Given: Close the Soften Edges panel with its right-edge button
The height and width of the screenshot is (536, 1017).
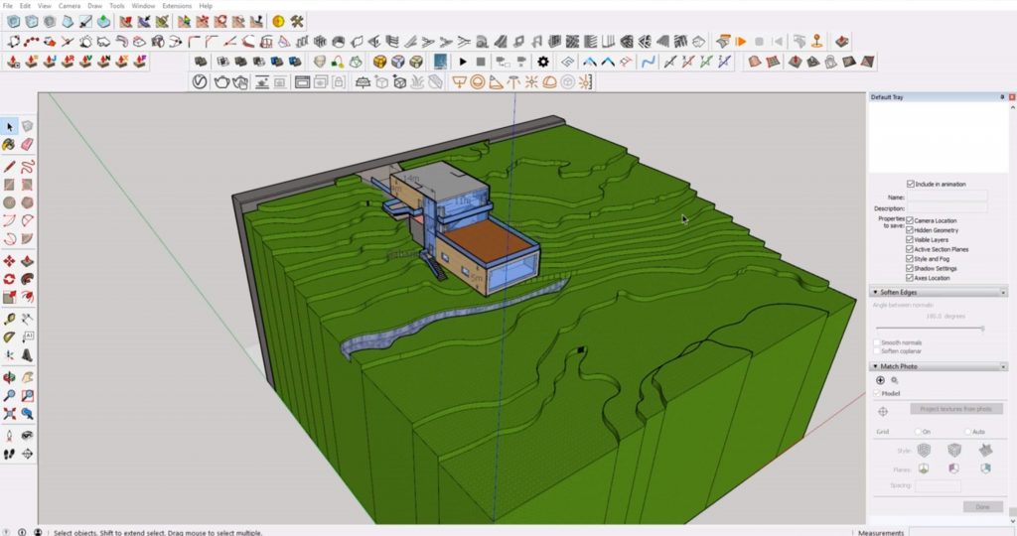Looking at the screenshot, I should [1003, 293].
